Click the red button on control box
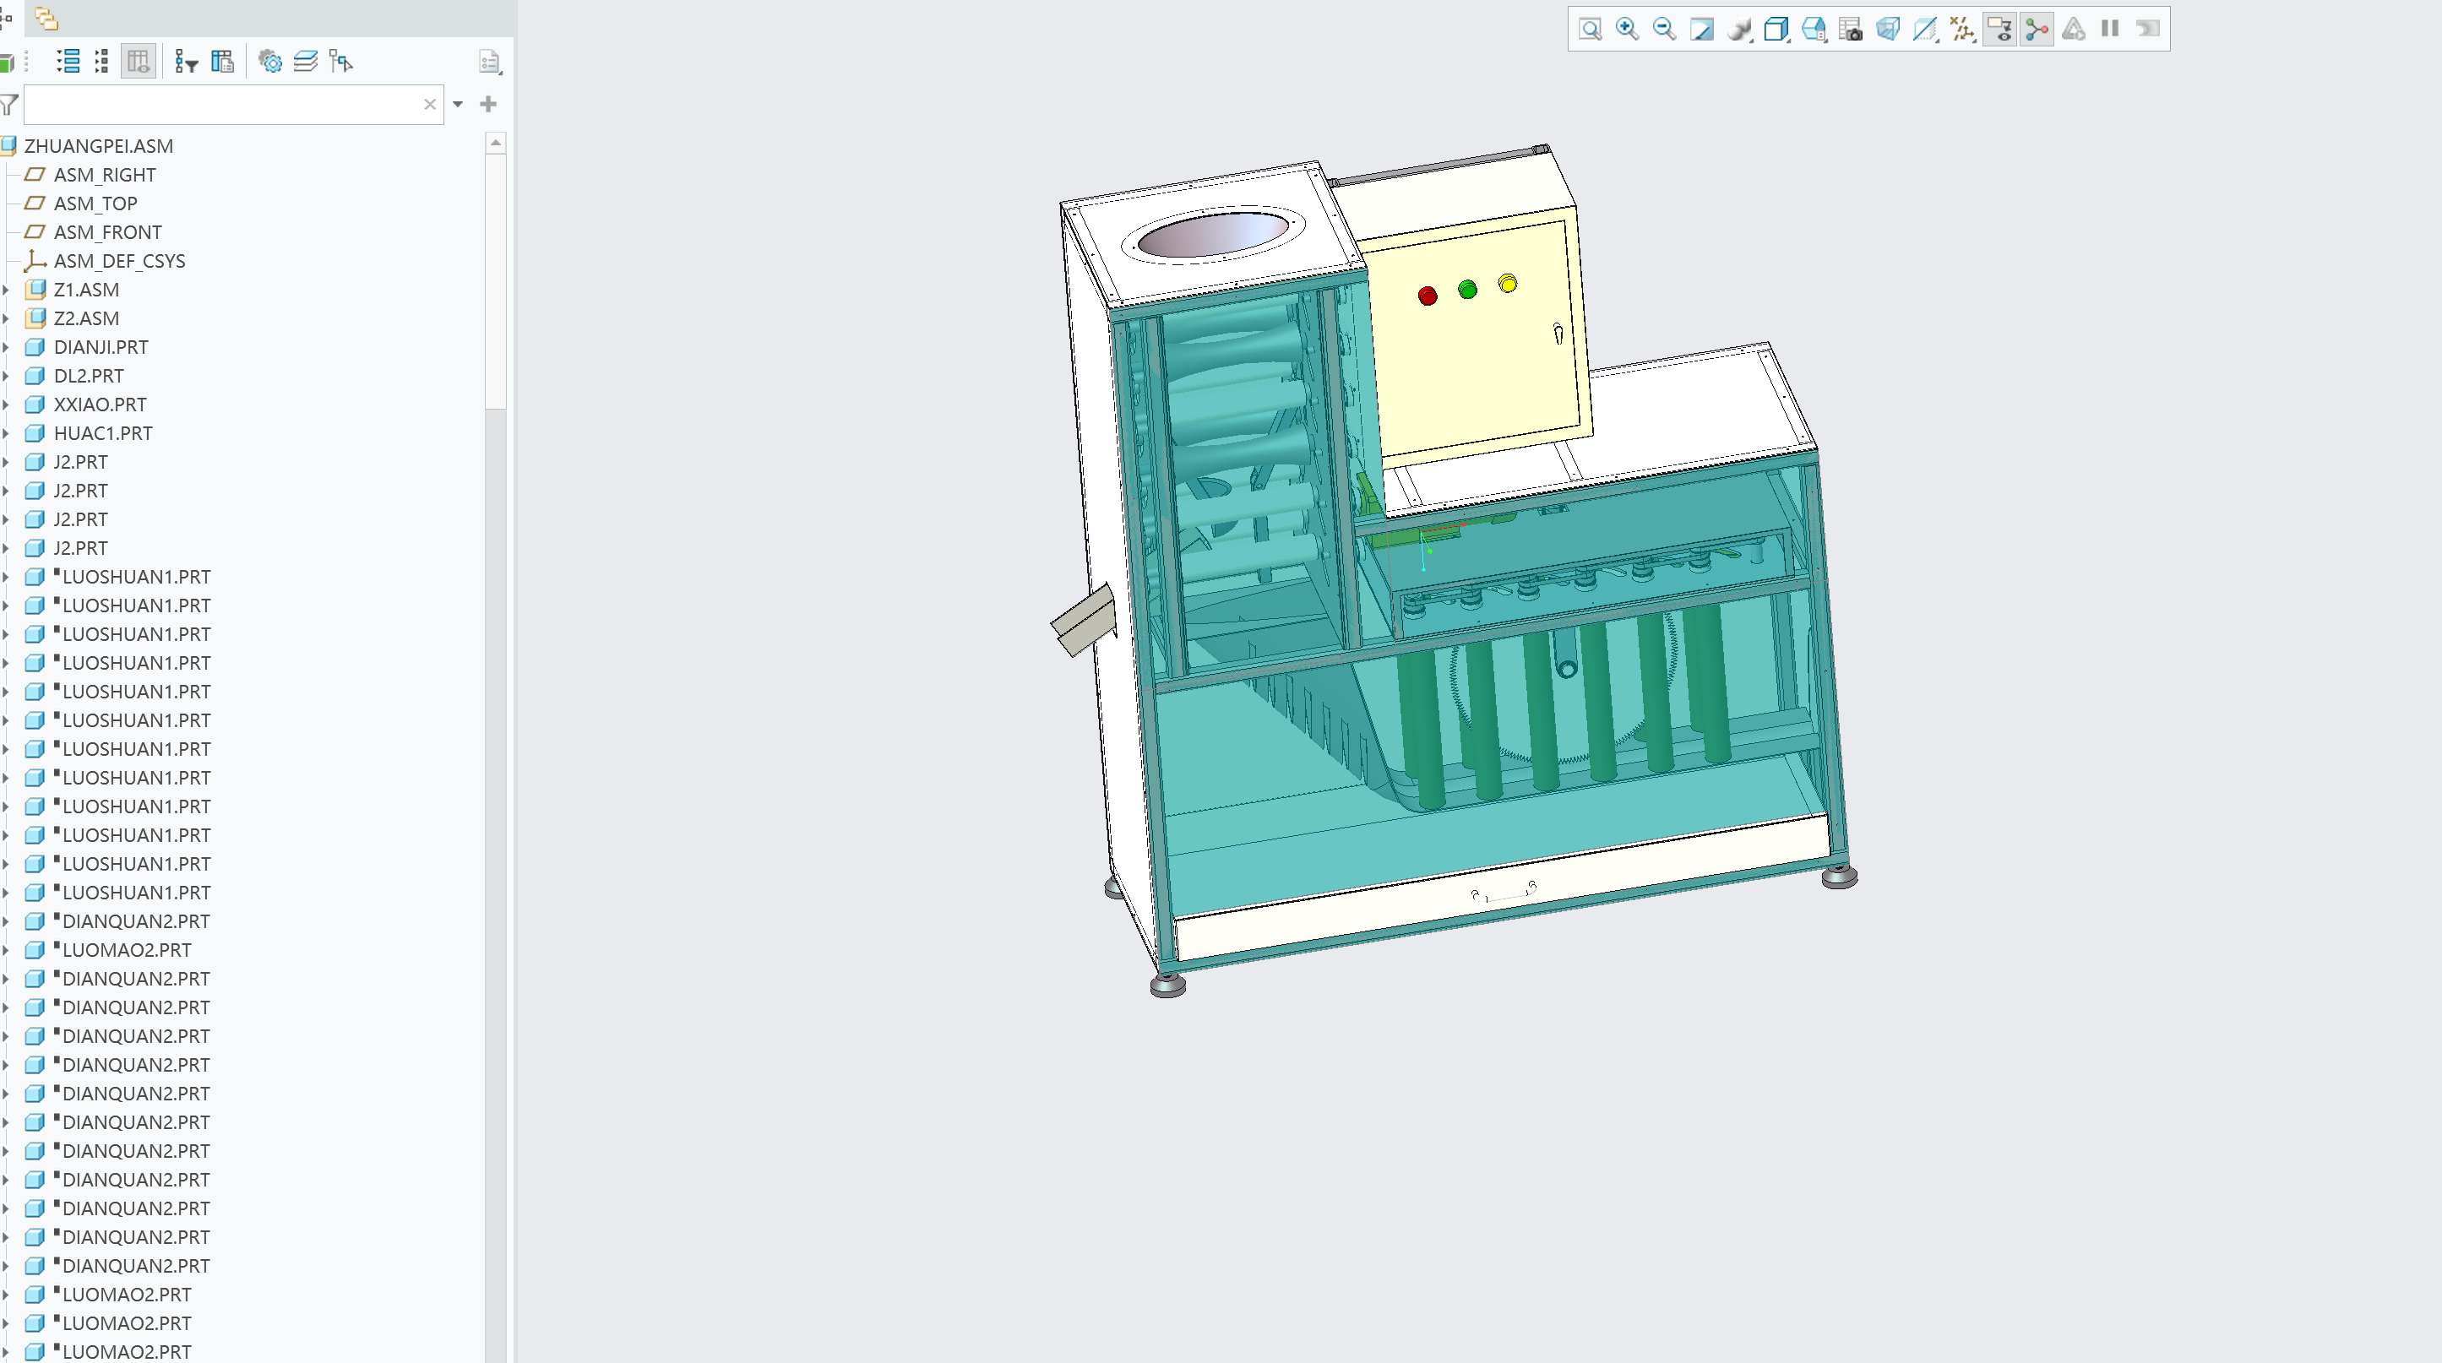Screen dimensions: 2442x1363 pyautogui.click(x=1427, y=296)
